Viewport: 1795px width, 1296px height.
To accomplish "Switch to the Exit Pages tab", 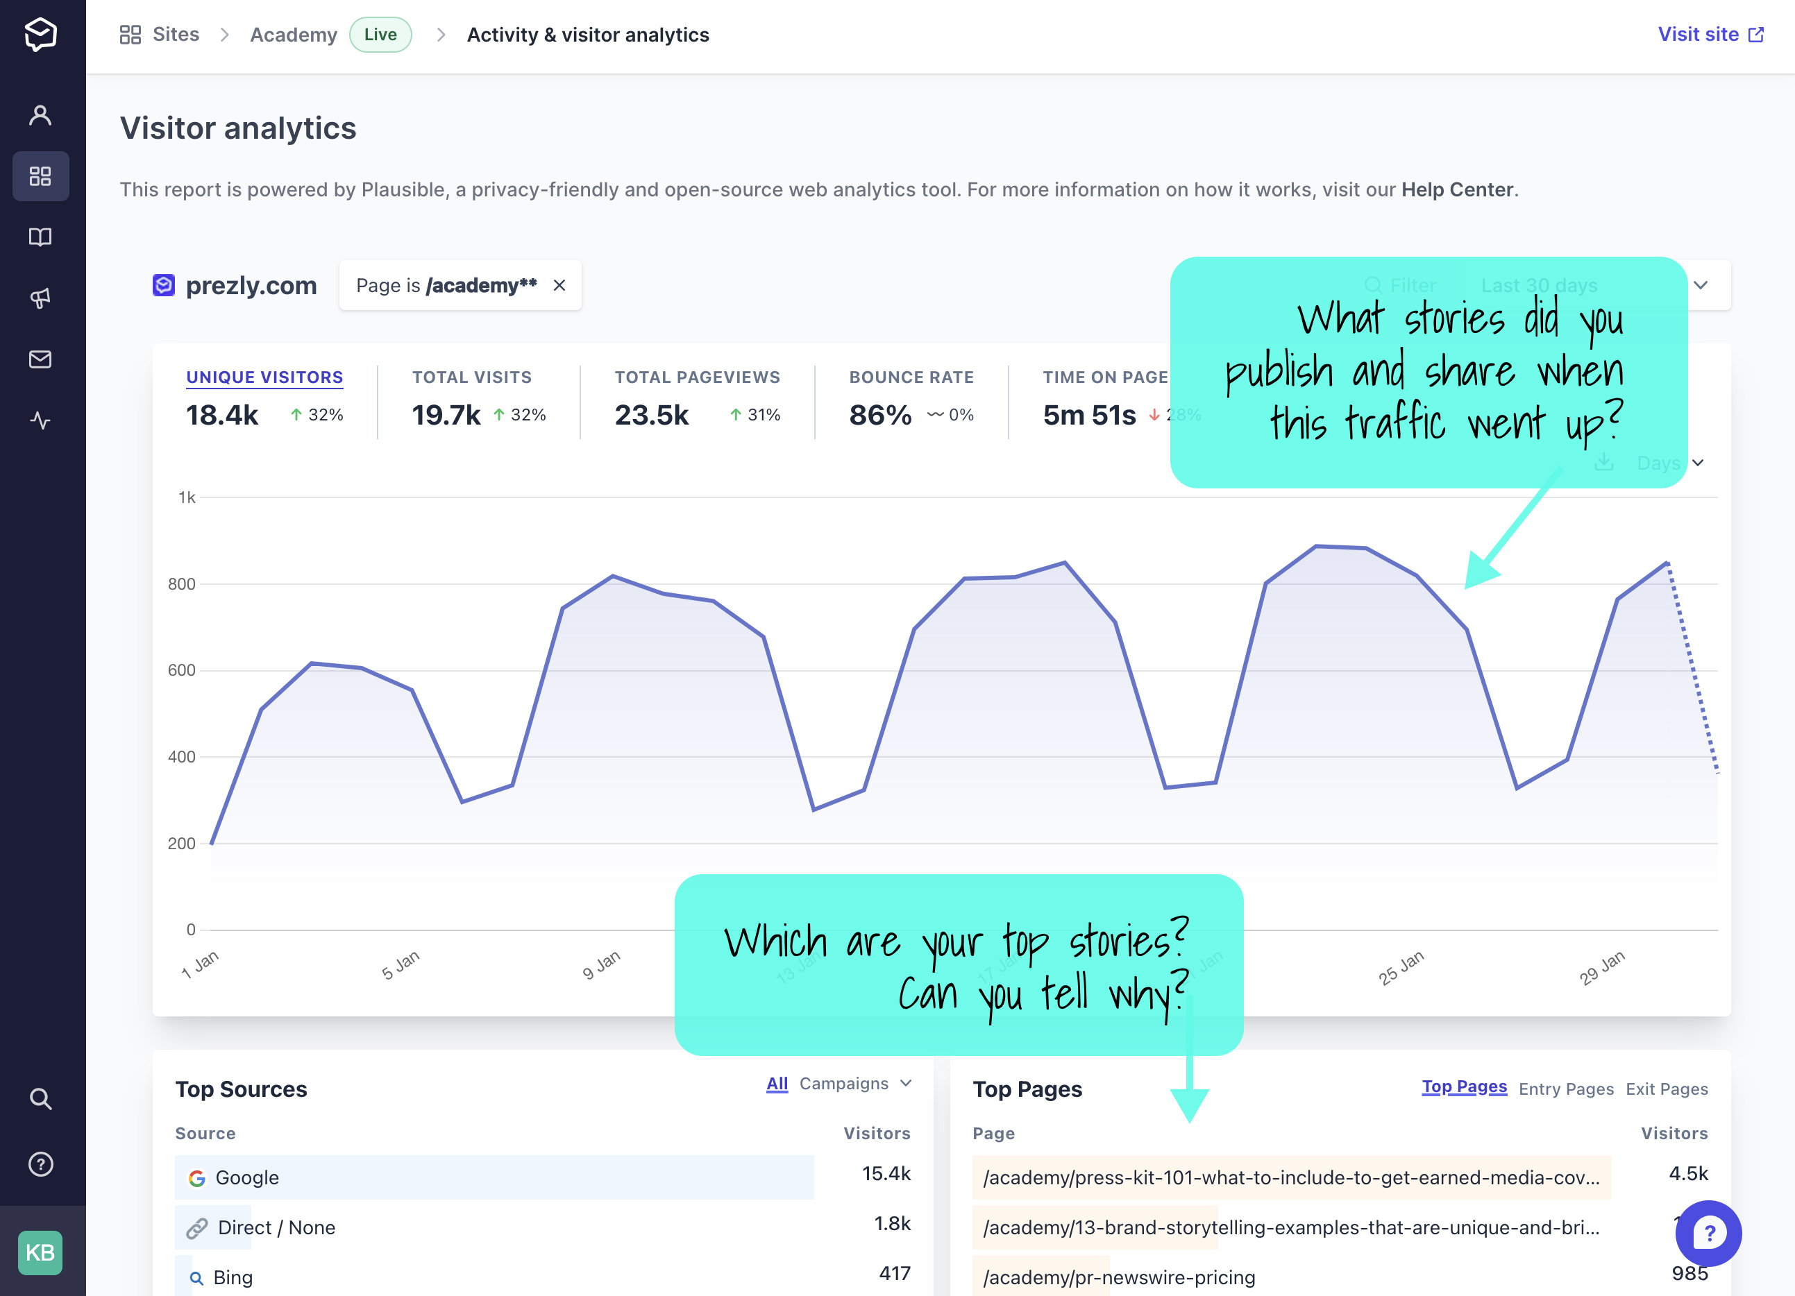I will (1667, 1089).
